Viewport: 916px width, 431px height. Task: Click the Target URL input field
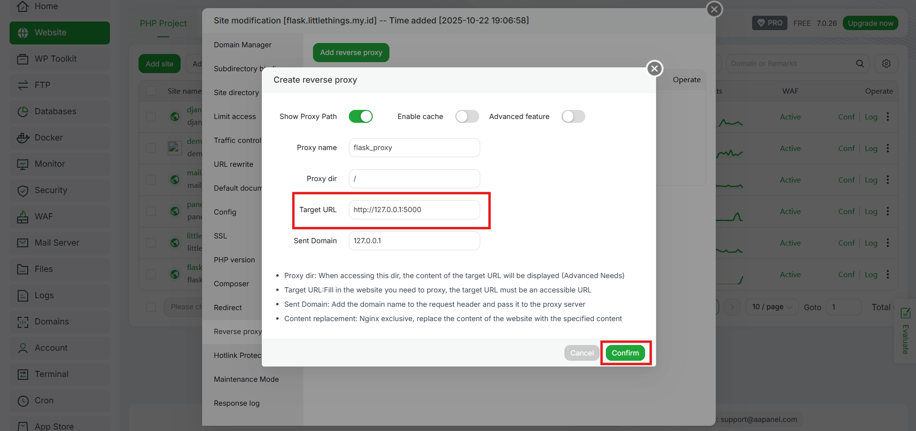pyautogui.click(x=414, y=210)
